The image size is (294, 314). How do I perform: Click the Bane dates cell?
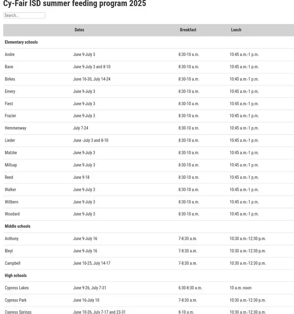pos(92,67)
